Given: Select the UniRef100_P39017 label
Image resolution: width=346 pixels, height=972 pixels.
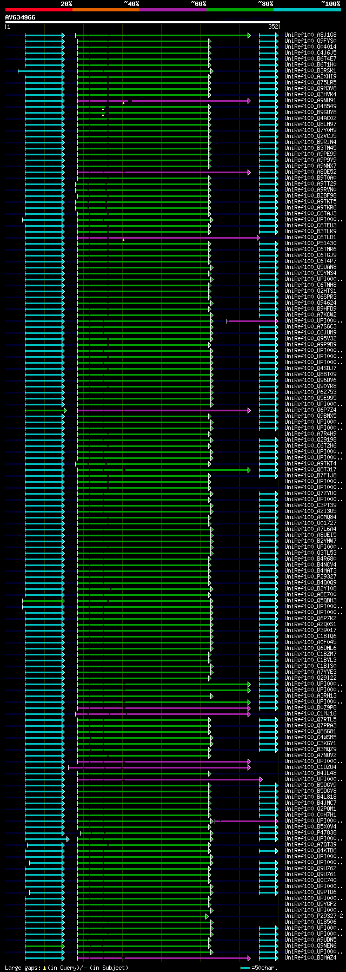Looking at the screenshot, I should point(310,631).
